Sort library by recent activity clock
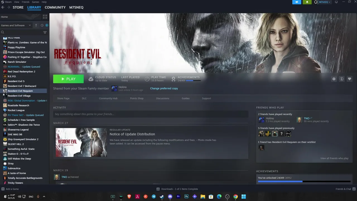The image size is (357, 201). click(x=42, y=25)
